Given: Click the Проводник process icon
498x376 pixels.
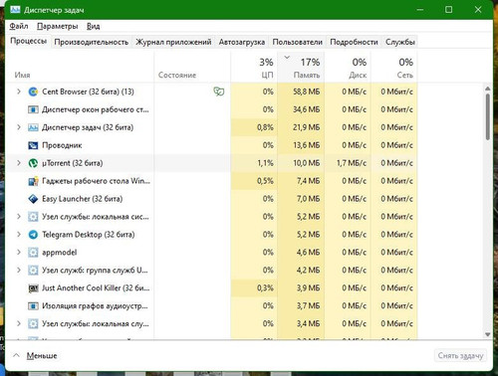Looking at the screenshot, I should coord(33,145).
